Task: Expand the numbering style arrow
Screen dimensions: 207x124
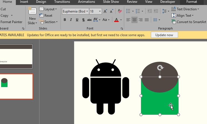Action: pos(142,11)
